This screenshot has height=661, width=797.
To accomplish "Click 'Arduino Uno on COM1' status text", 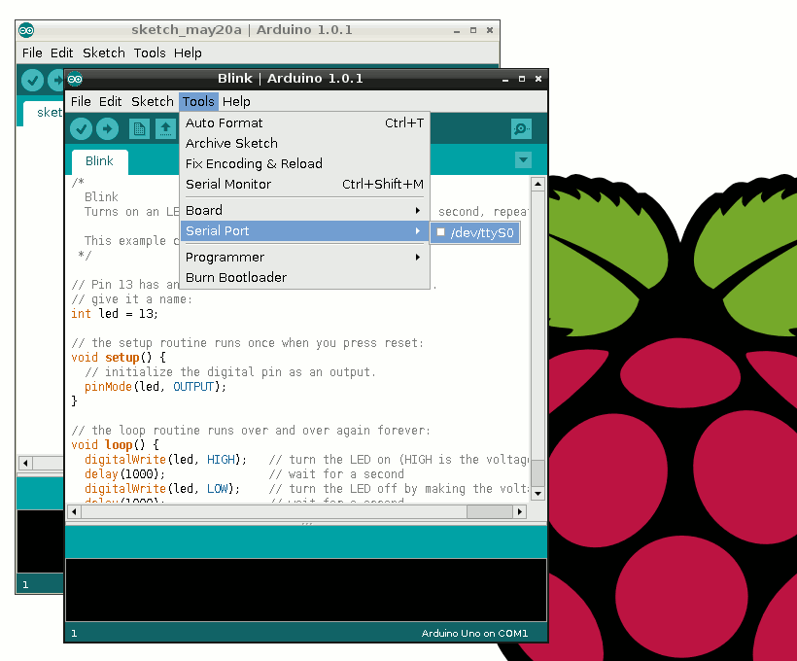I will 474,633.
